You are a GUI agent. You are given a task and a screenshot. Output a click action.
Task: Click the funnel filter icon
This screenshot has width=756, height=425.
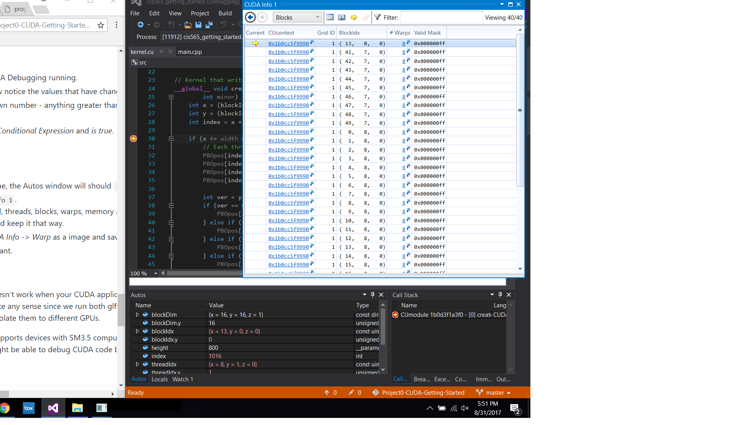(377, 17)
